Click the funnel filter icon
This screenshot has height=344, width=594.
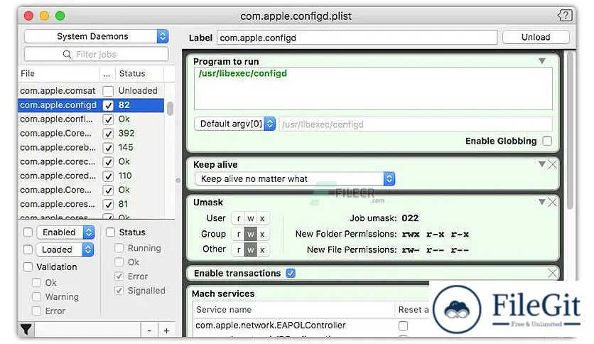[x=26, y=329]
